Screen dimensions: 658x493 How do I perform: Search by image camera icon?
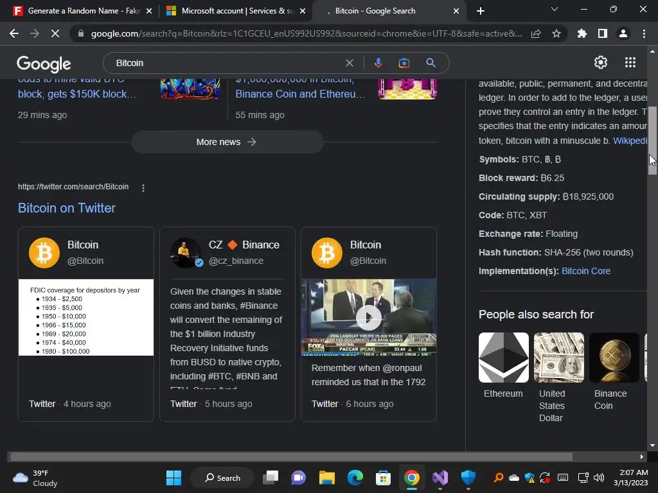click(404, 63)
